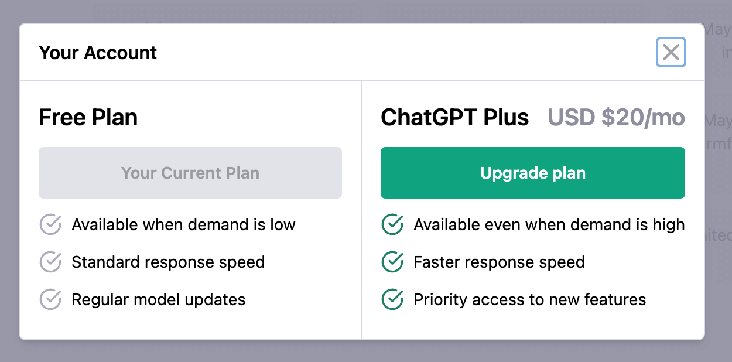Close the Your Account dialog

pos(671,53)
